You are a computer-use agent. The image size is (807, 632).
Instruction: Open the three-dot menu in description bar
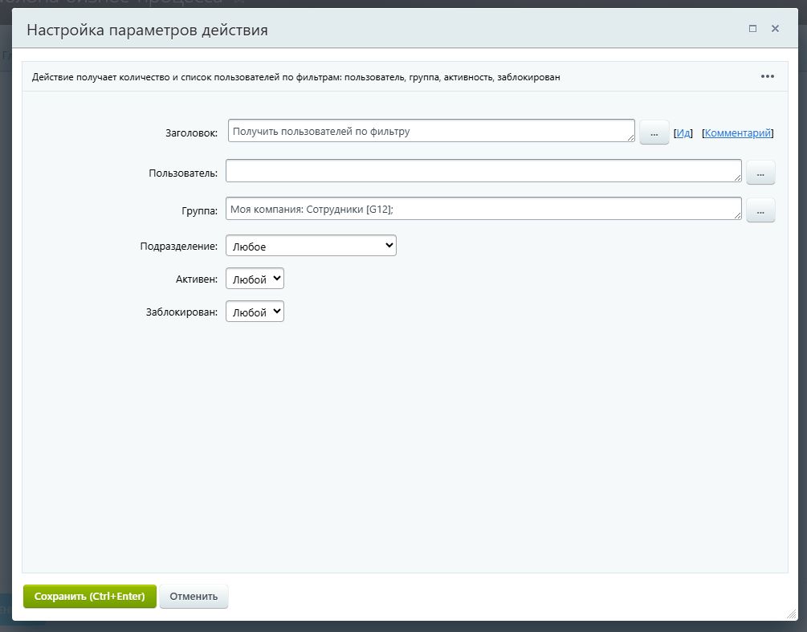767,77
